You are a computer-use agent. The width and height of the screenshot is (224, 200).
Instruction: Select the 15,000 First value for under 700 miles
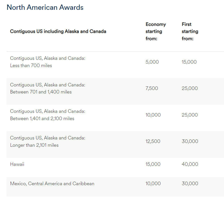point(189,62)
